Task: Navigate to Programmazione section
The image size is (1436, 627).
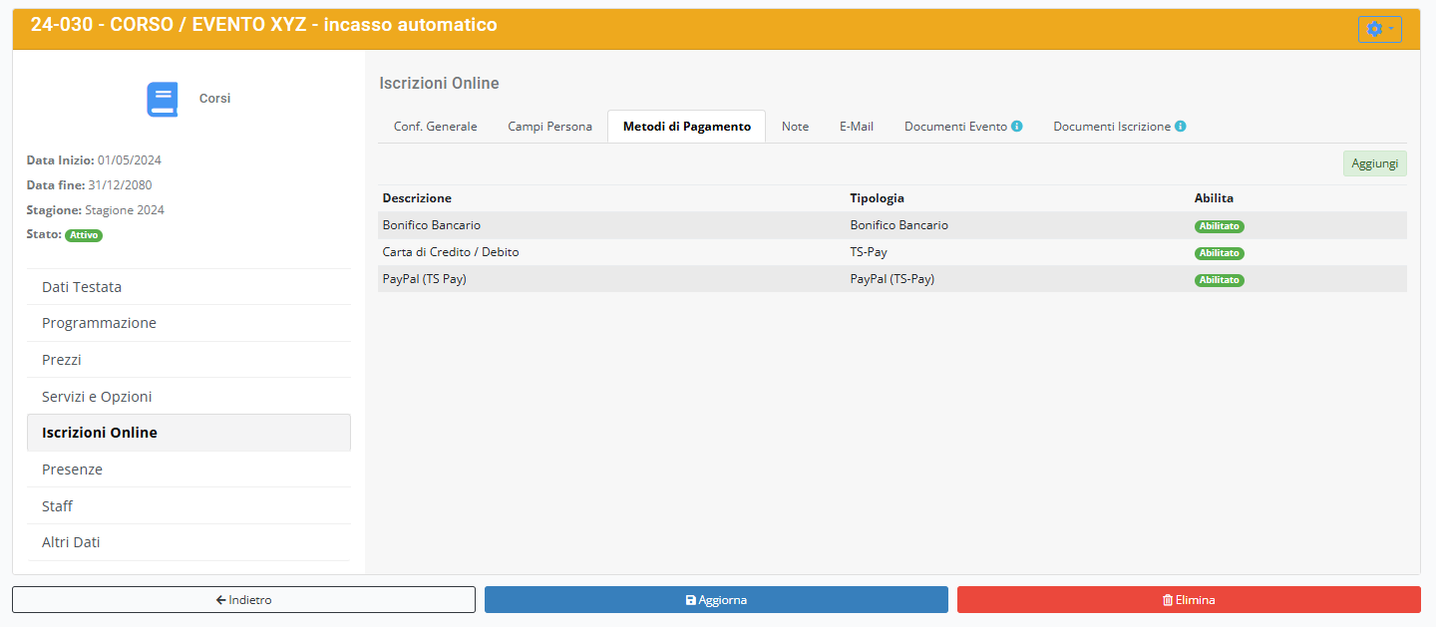Action: point(99,323)
